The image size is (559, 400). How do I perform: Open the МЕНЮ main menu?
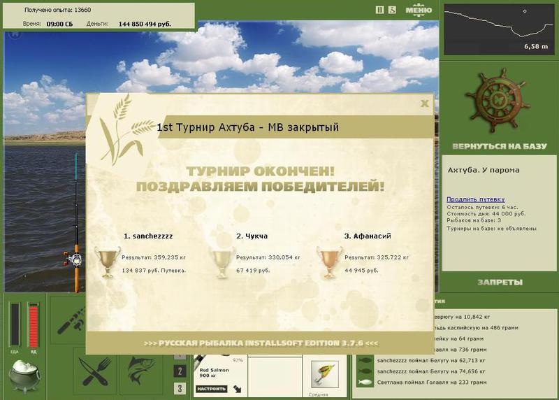point(419,10)
